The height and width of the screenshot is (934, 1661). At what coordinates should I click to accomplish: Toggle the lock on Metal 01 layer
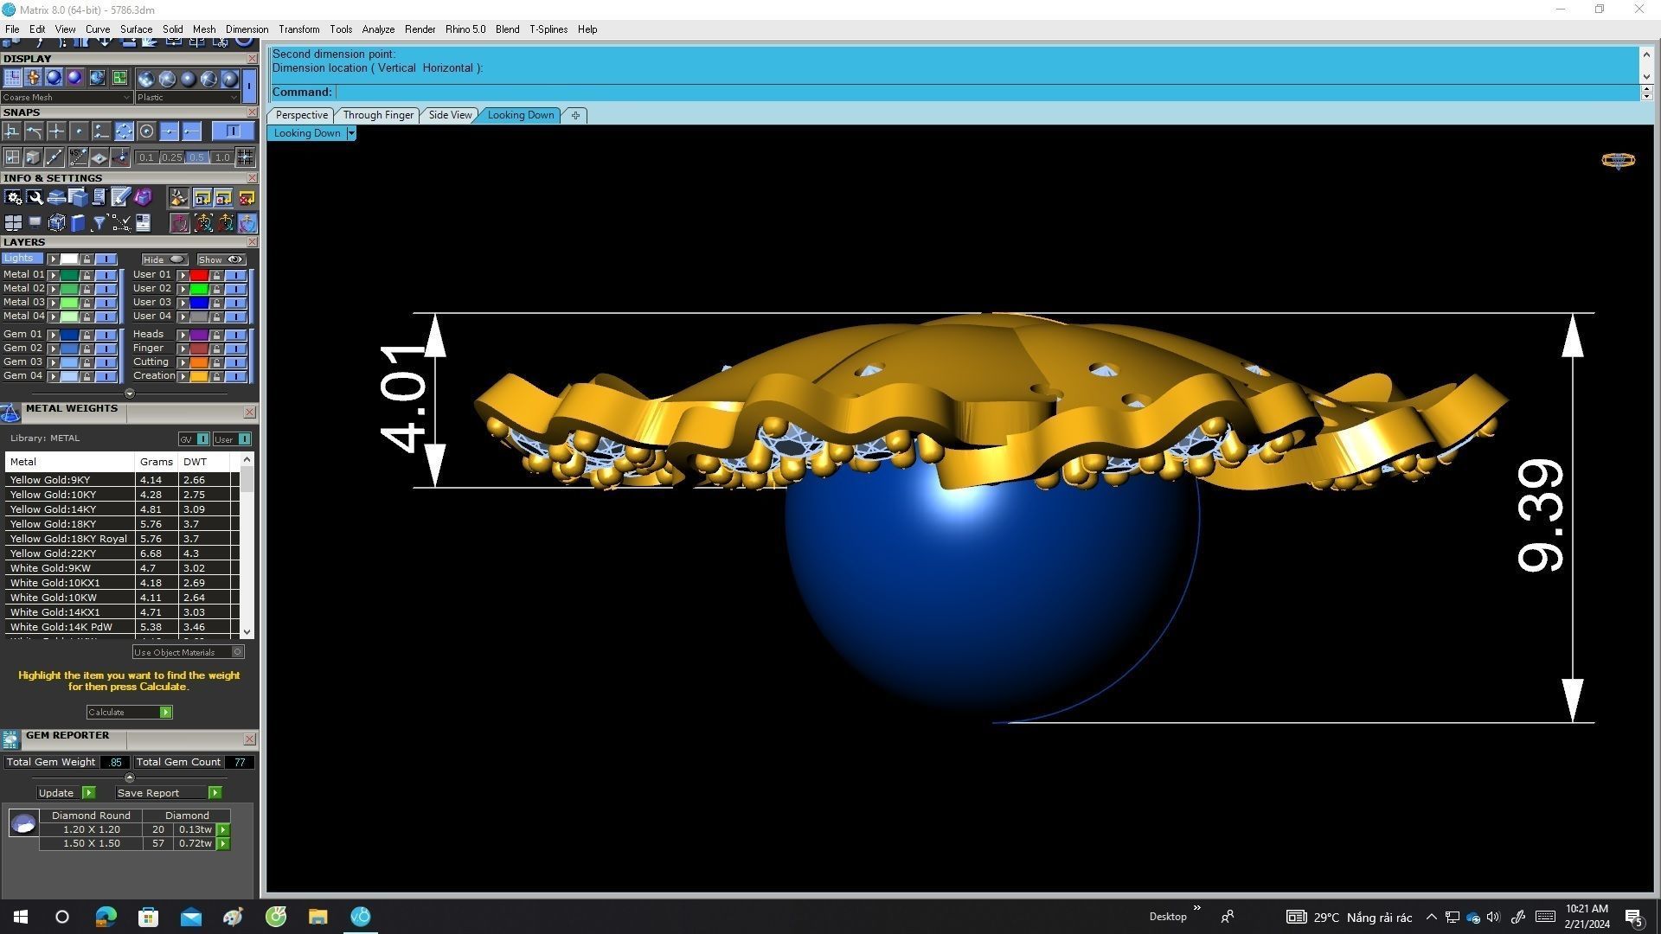87,275
